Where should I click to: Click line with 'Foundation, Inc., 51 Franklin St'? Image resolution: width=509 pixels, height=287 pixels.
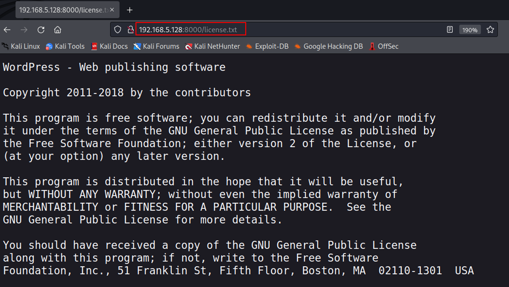tap(238, 270)
